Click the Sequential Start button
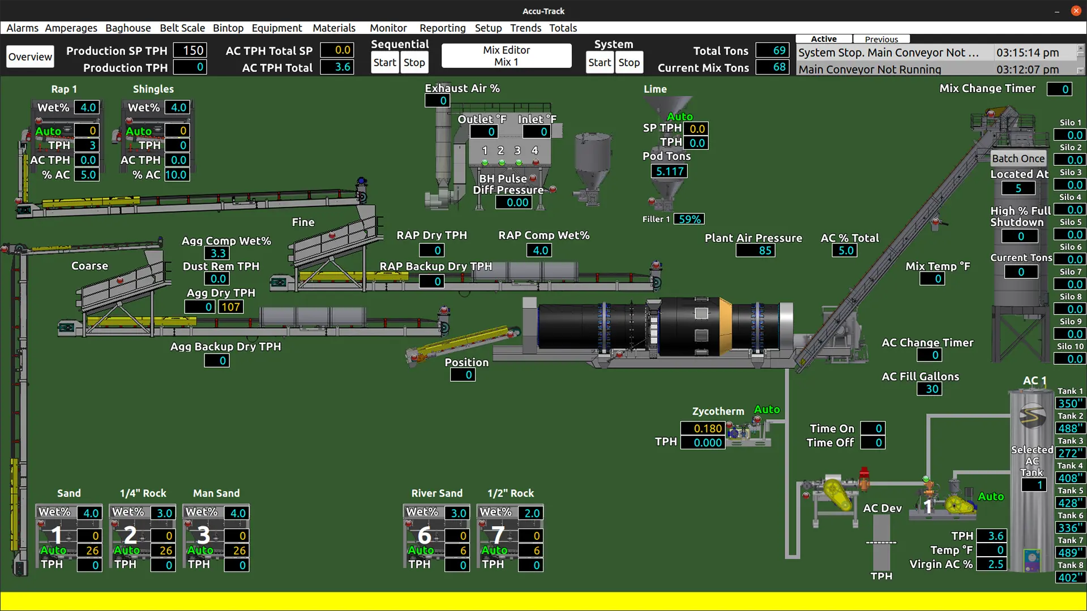Screen dimensions: 1087x611 384,62
